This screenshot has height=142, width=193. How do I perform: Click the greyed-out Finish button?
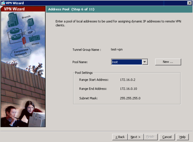[150, 137]
